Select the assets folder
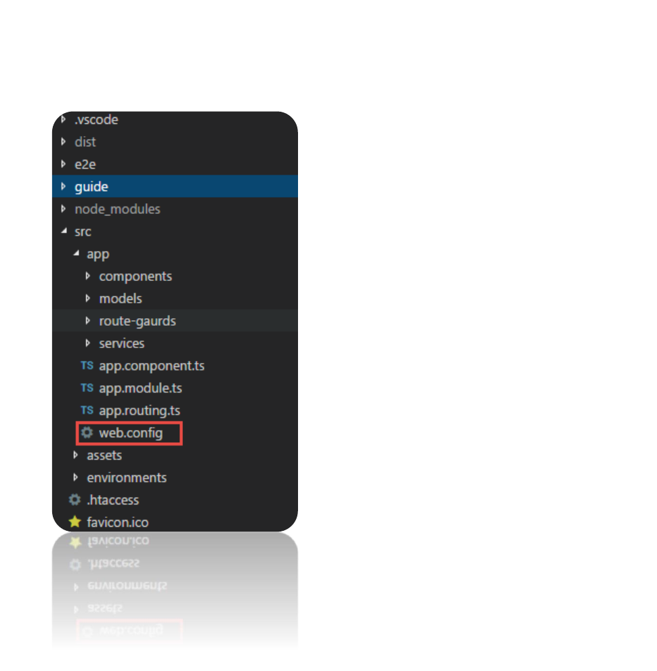The height and width of the screenshot is (671, 657). click(175, 455)
